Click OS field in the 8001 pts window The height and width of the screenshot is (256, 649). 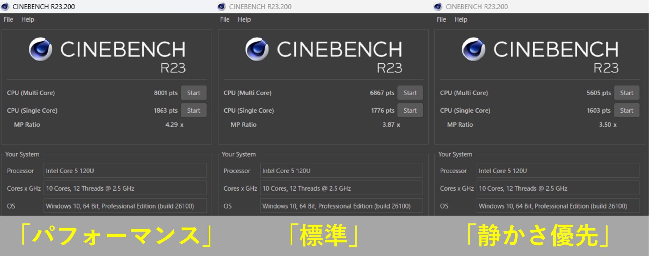coord(125,206)
